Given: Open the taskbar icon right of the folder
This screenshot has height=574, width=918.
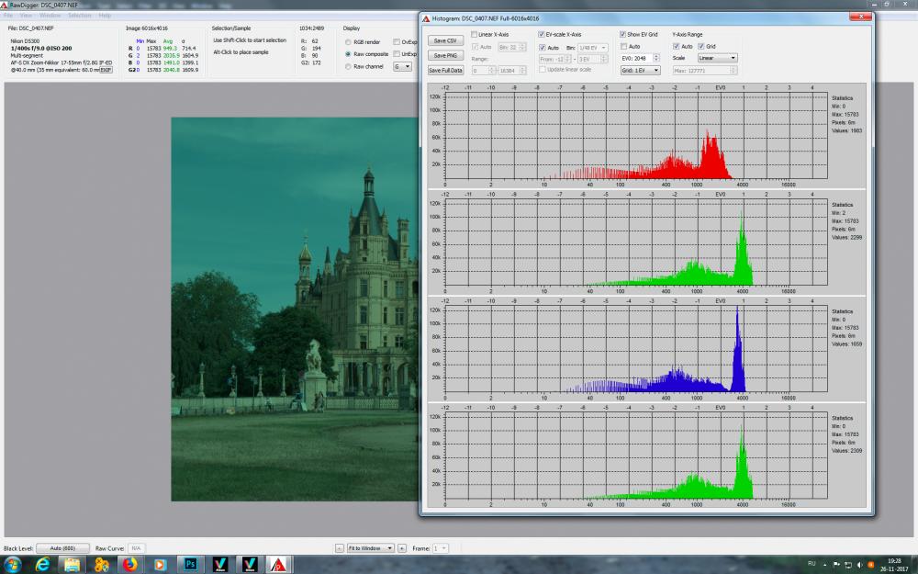Looking at the screenshot, I should 101,565.
